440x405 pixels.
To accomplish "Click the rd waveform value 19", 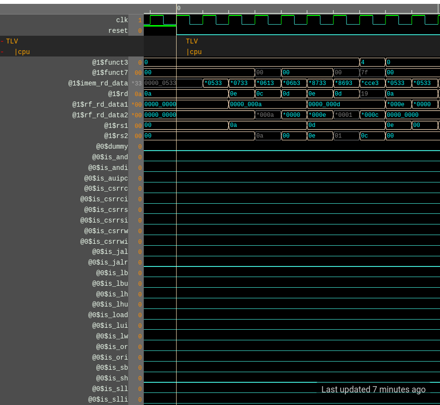I will (372, 94).
